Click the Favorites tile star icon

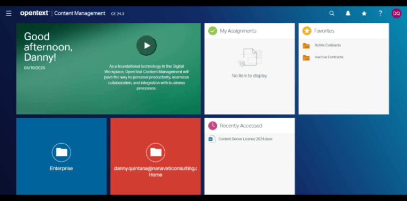click(307, 31)
